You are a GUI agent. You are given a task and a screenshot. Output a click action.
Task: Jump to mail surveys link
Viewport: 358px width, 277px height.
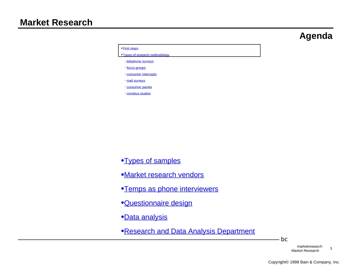tap(136, 81)
